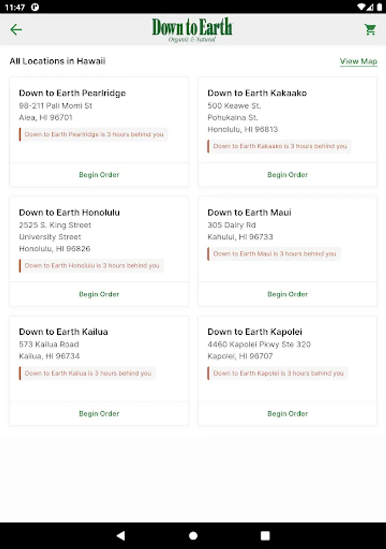Viewport: 386px width, 549px height.
Task: Begin Order at Down to Earth Pearlridge
Action: click(x=99, y=175)
